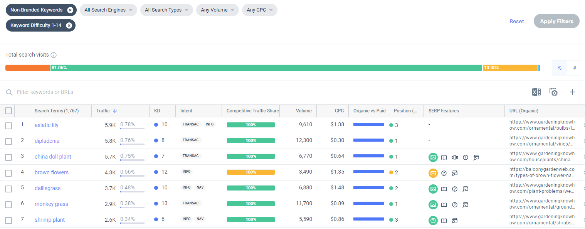This screenshot has height=229, width=585.
Task: Select the dallisgrass row checkbox
Action: click(x=8, y=189)
